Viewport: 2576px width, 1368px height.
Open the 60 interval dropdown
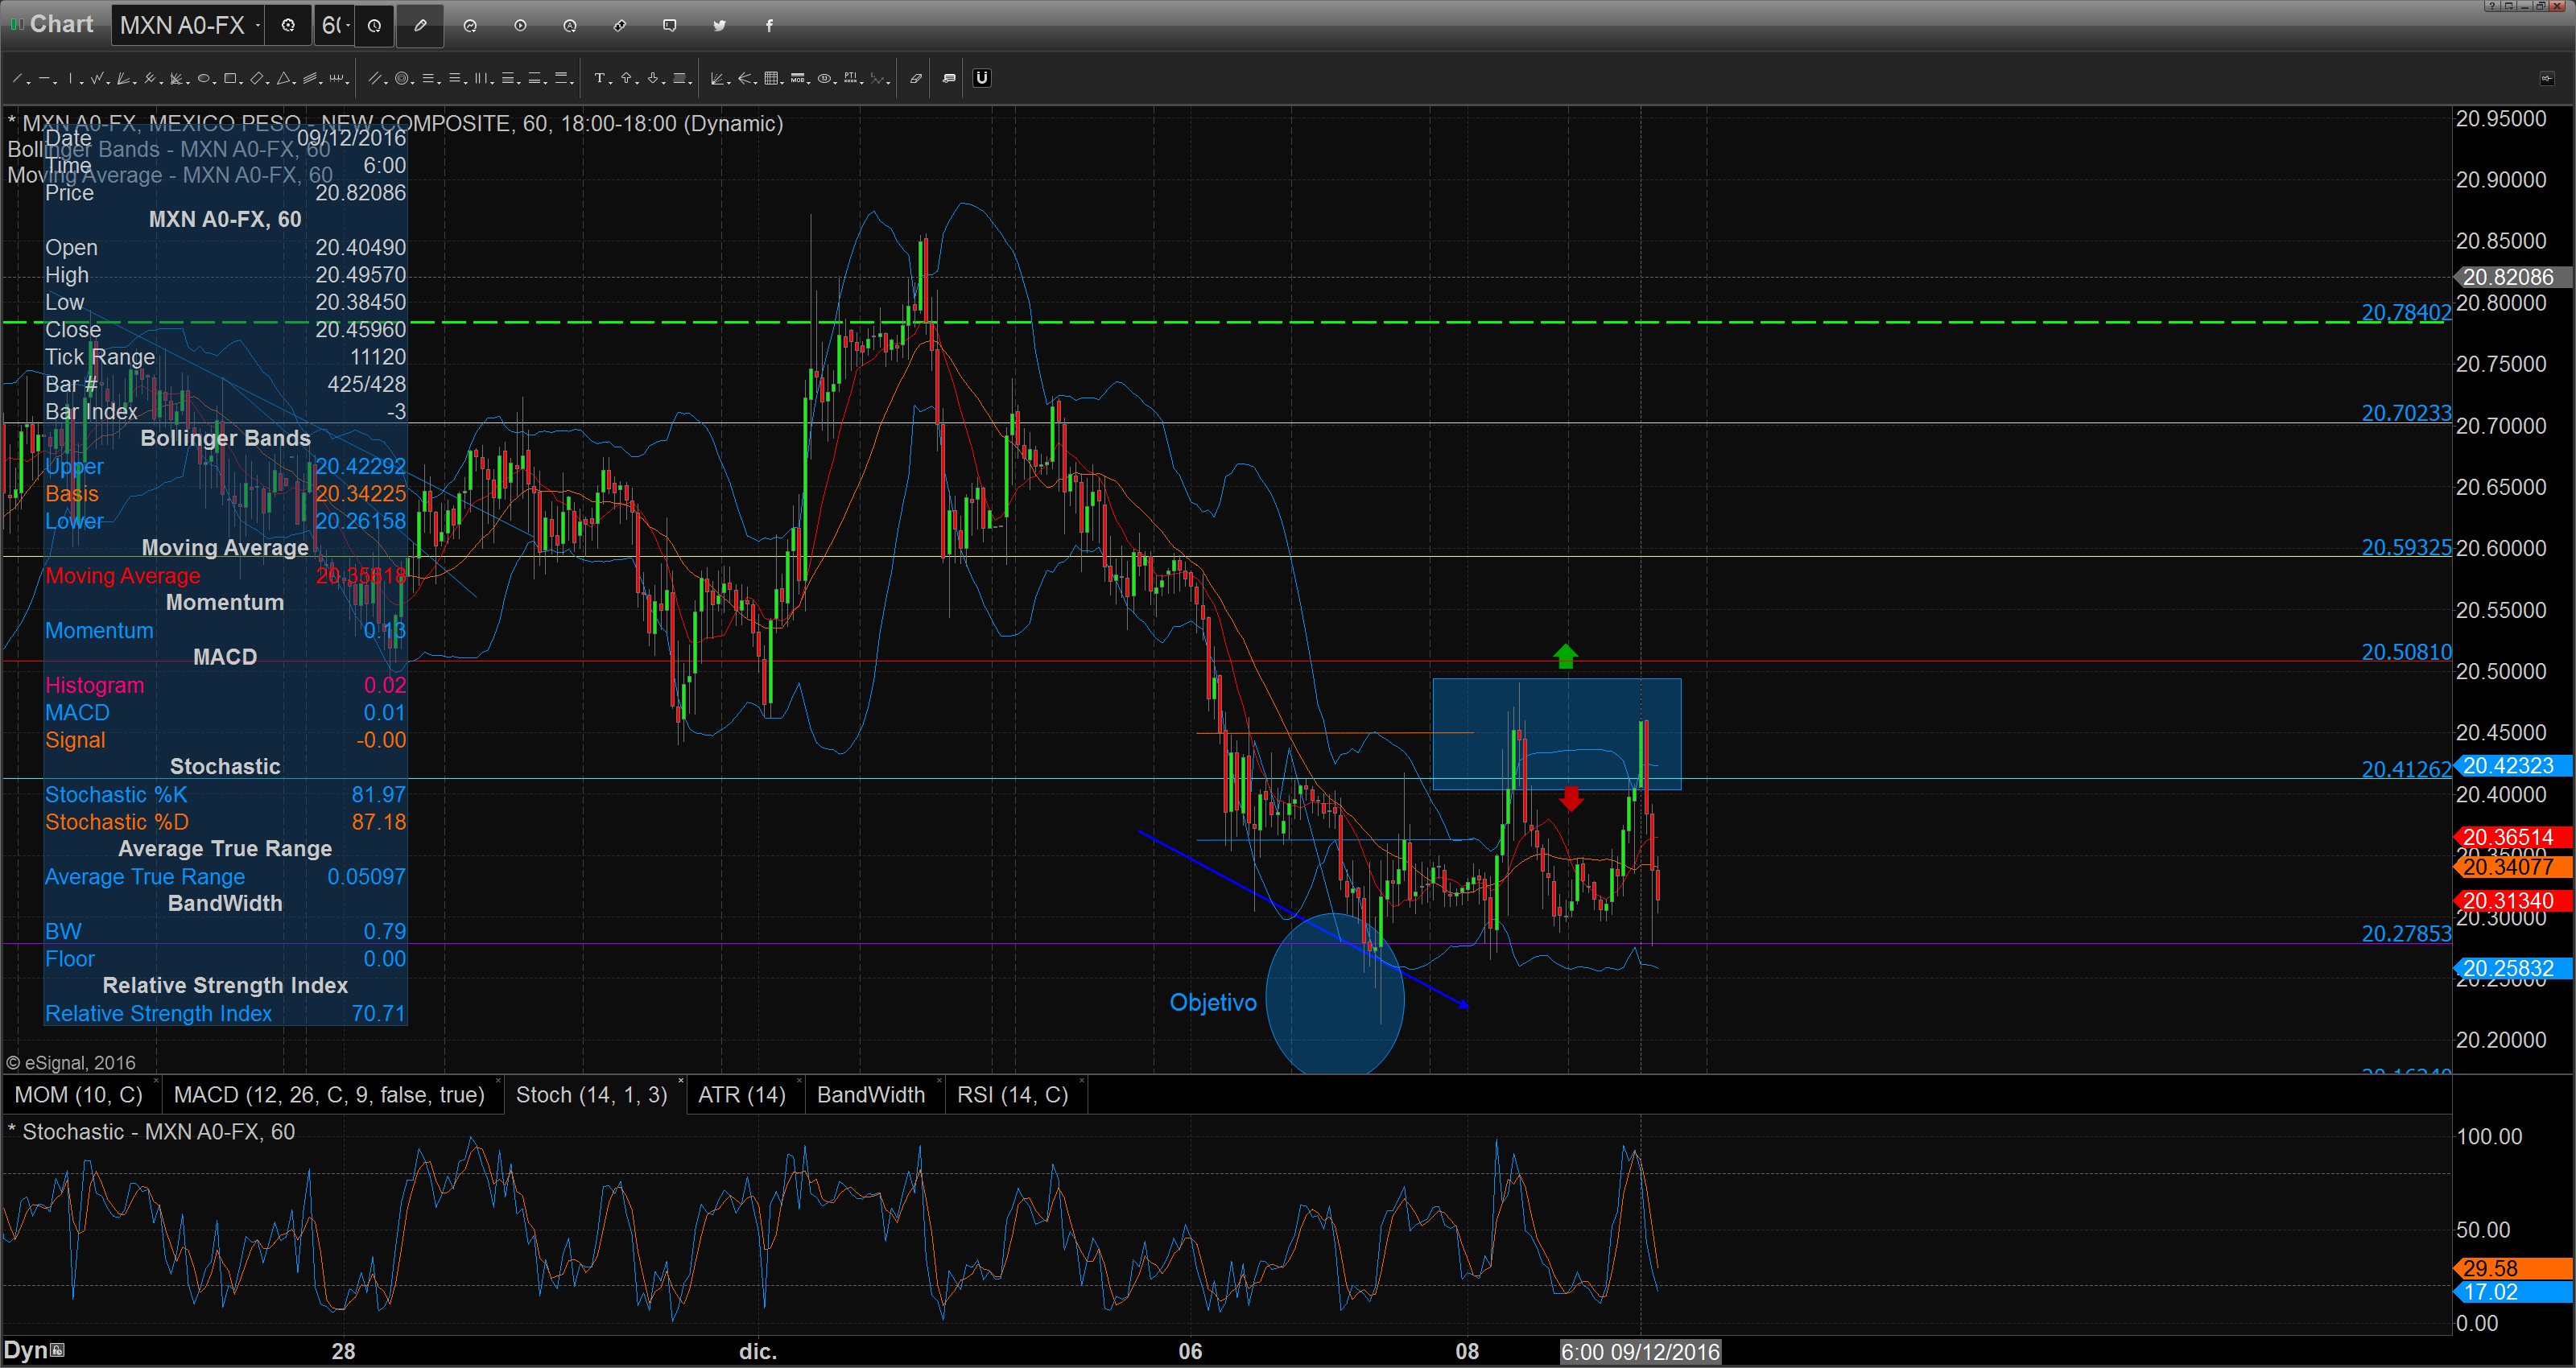point(348,25)
